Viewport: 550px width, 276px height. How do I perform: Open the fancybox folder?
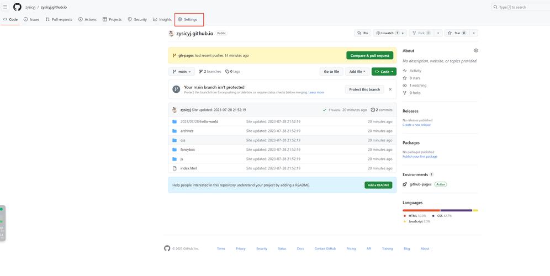(188, 150)
